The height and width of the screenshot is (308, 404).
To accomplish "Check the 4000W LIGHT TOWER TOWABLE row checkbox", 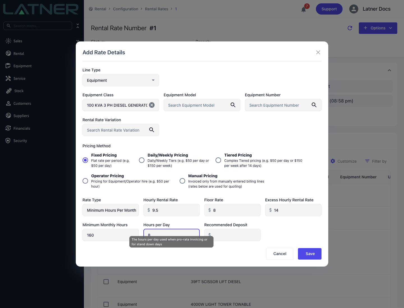I will tap(106, 304).
